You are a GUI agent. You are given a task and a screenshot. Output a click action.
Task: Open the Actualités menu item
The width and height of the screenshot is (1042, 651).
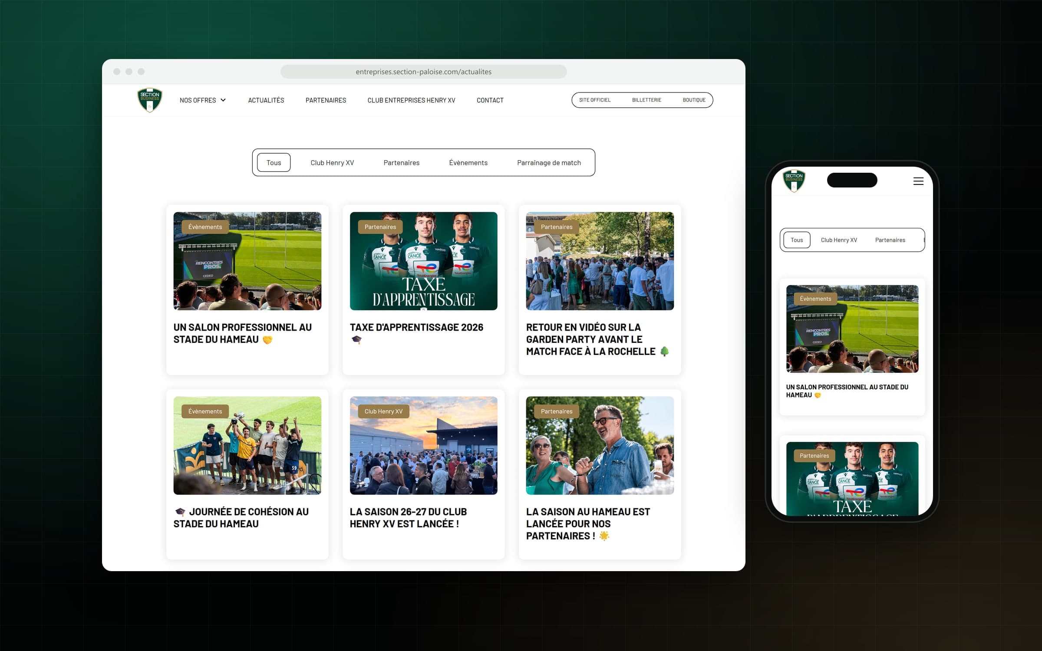coord(266,100)
